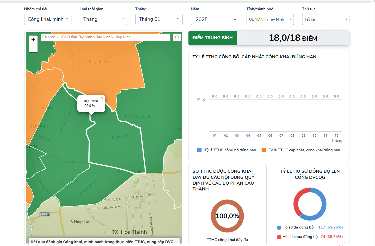The image size is (375, 246).
Task: Toggle blue legend TTHC công bố đúng hạn
Action: click(x=227, y=150)
